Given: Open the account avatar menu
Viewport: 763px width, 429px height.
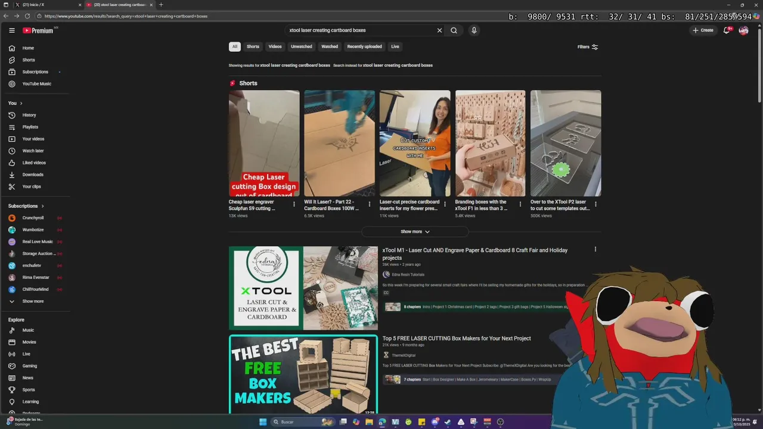Looking at the screenshot, I should click(x=743, y=30).
